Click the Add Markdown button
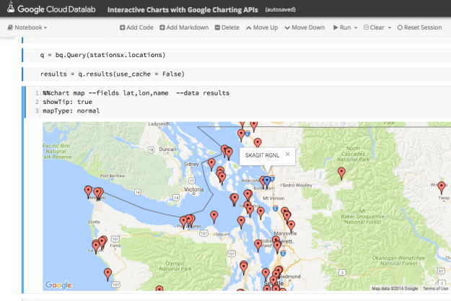451x301 pixels. [184, 27]
